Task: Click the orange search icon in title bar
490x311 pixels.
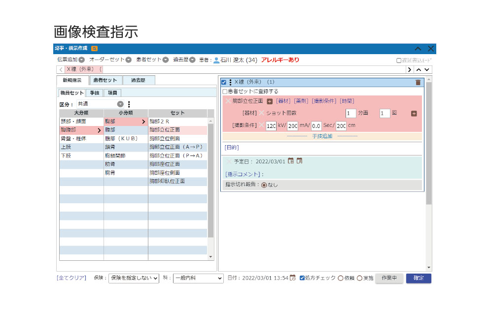Action: click(94, 49)
